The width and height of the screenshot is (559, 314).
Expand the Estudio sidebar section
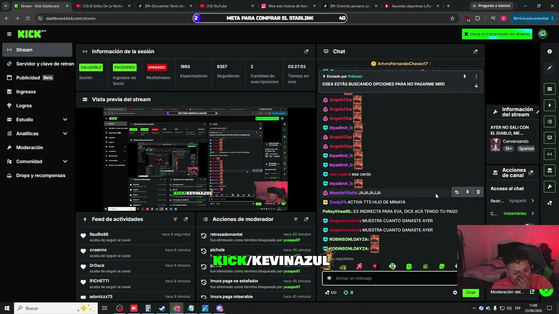click(x=65, y=119)
